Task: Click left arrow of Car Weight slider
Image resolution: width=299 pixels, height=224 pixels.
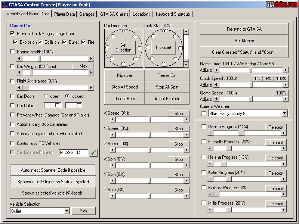Action: pyautogui.click(x=19, y=72)
